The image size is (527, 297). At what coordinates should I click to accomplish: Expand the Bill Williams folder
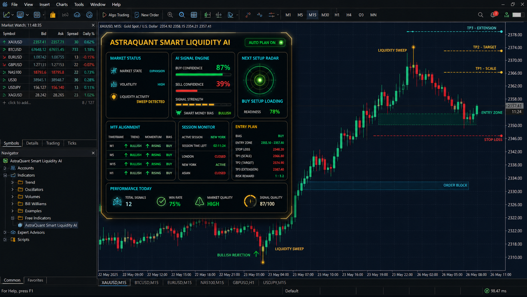[13, 204]
